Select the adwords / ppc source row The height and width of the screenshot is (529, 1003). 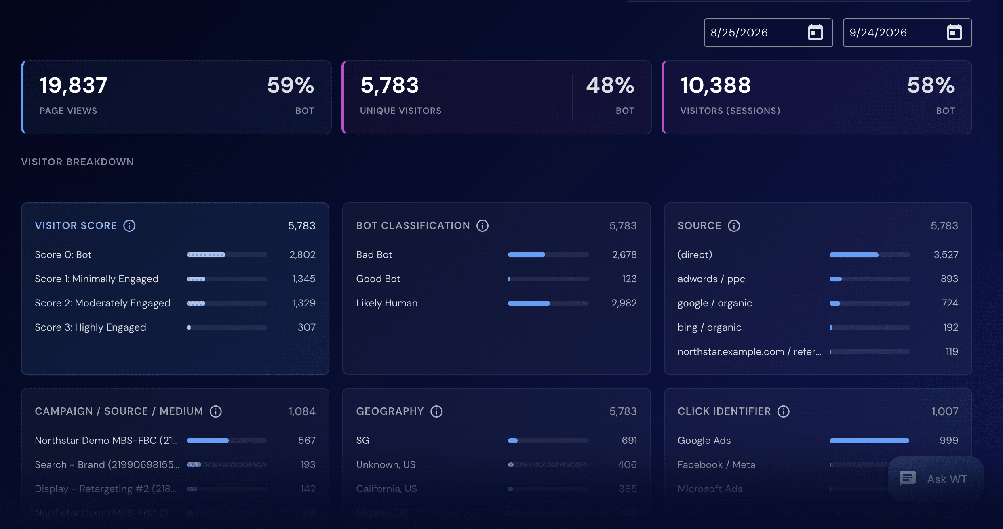click(818, 279)
